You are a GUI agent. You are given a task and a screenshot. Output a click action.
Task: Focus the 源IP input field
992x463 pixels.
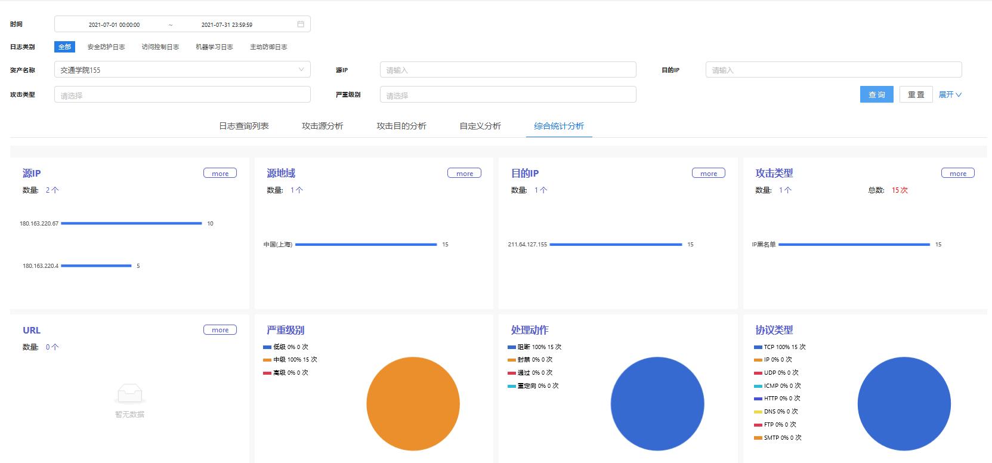(508, 69)
